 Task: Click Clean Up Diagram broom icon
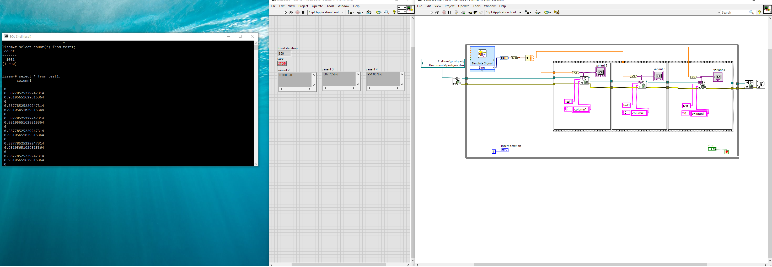[556, 12]
